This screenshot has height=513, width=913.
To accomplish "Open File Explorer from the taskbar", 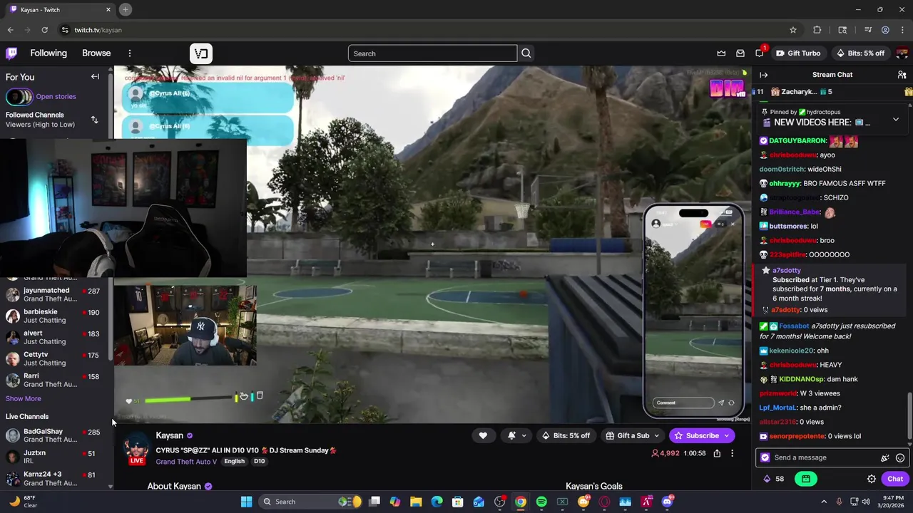I will (416, 502).
